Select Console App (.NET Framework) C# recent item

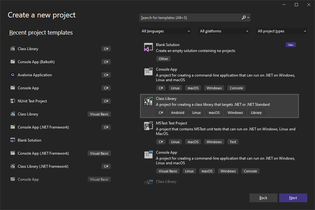pyautogui.click(x=43, y=127)
